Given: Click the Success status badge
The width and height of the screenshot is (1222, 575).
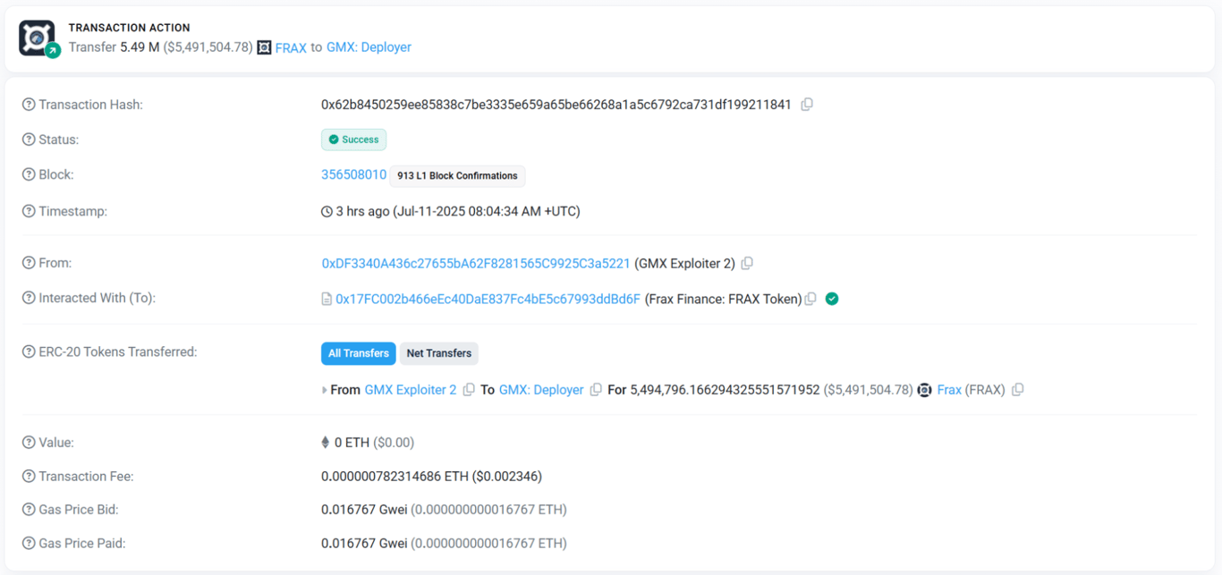Looking at the screenshot, I should click(x=353, y=140).
